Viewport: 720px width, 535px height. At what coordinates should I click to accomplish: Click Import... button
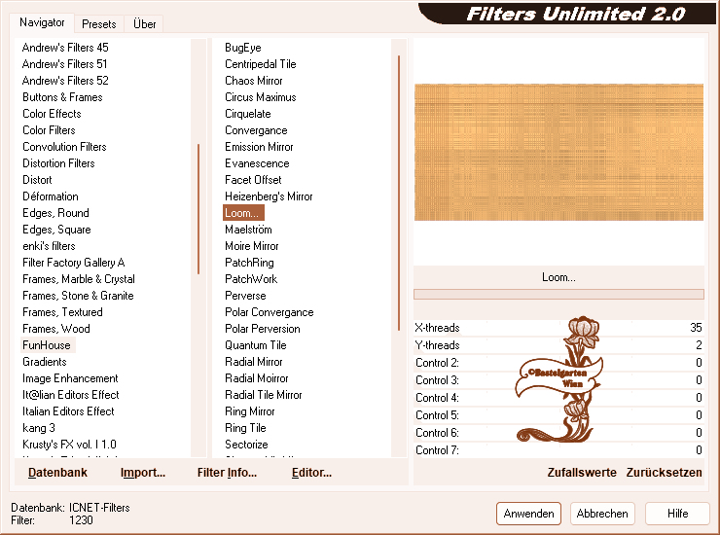point(143,473)
